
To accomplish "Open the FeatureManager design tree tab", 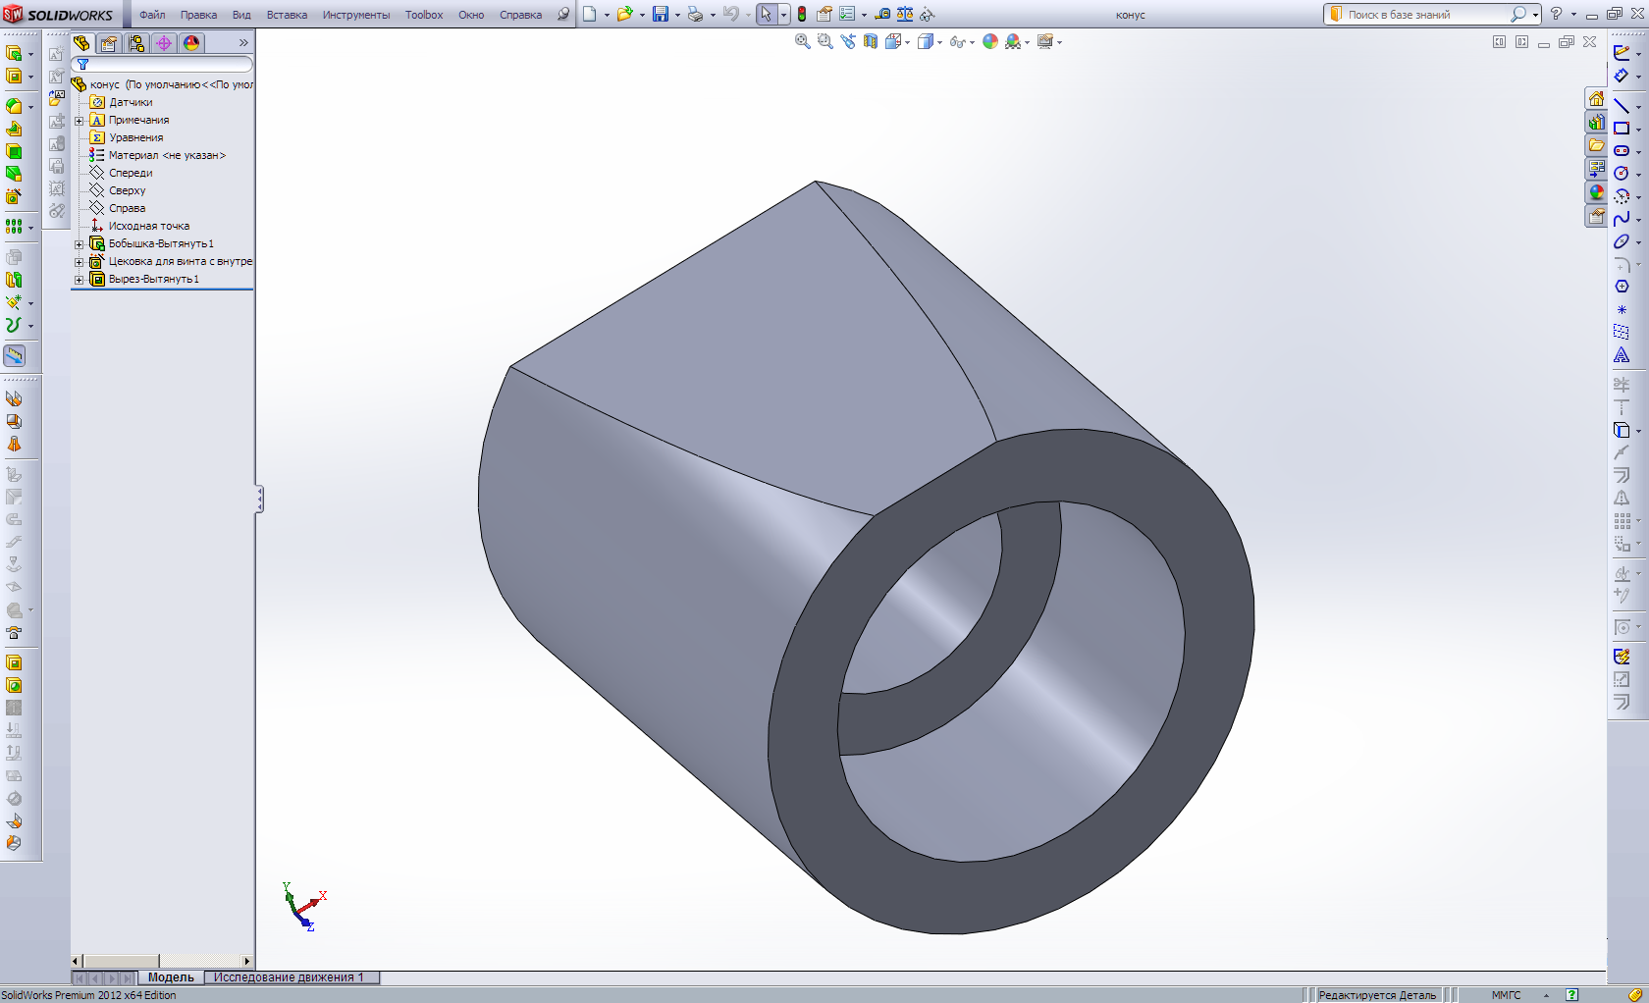I will coord(81,43).
